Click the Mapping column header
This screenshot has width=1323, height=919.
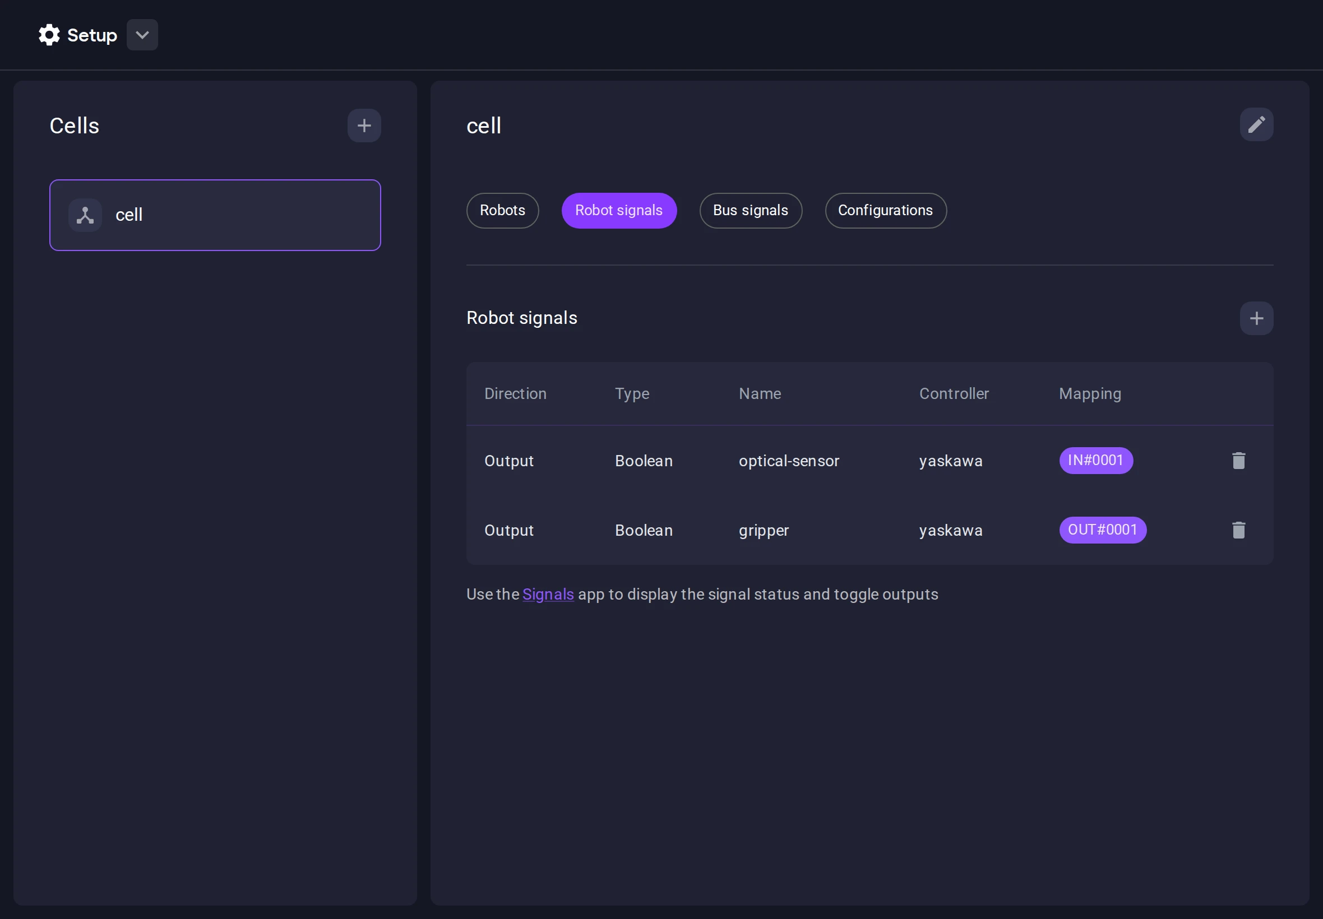point(1090,394)
